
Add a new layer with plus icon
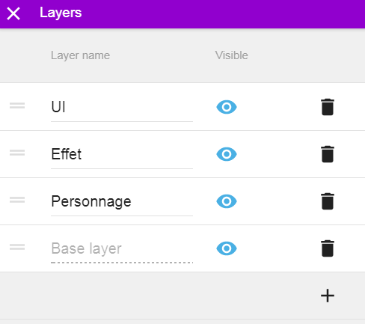click(x=328, y=296)
